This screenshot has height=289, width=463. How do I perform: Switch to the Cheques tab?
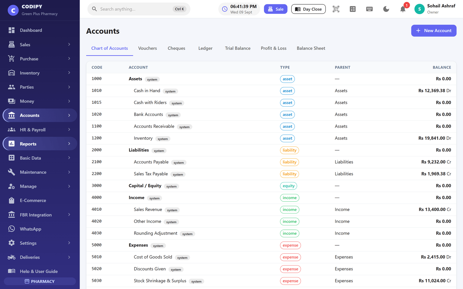177,48
